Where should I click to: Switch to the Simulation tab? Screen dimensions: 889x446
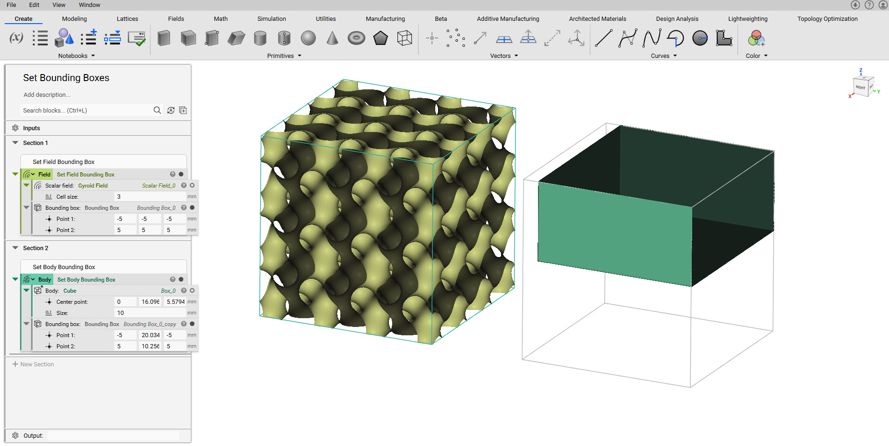click(x=272, y=19)
